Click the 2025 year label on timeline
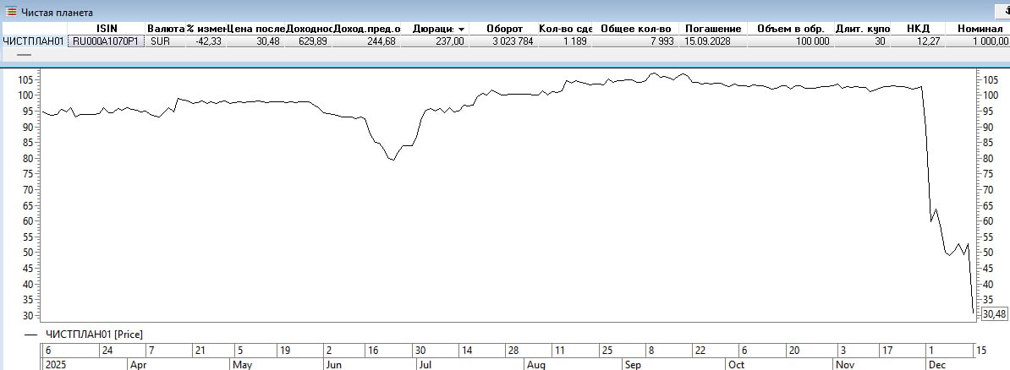1010x370 pixels. coord(55,365)
